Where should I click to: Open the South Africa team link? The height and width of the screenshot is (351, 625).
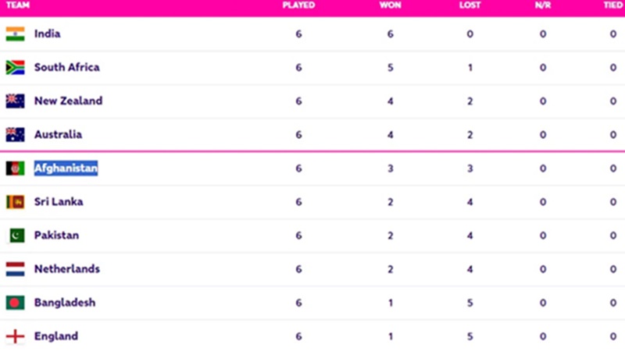66,67
